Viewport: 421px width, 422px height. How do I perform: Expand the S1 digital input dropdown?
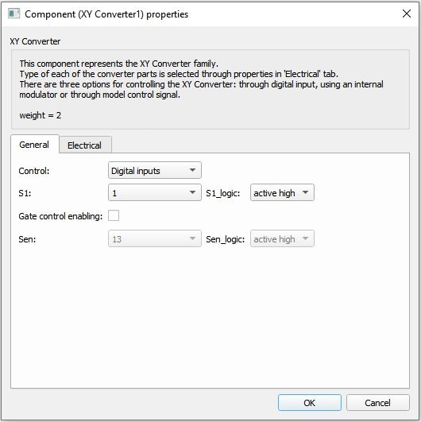[155, 192]
